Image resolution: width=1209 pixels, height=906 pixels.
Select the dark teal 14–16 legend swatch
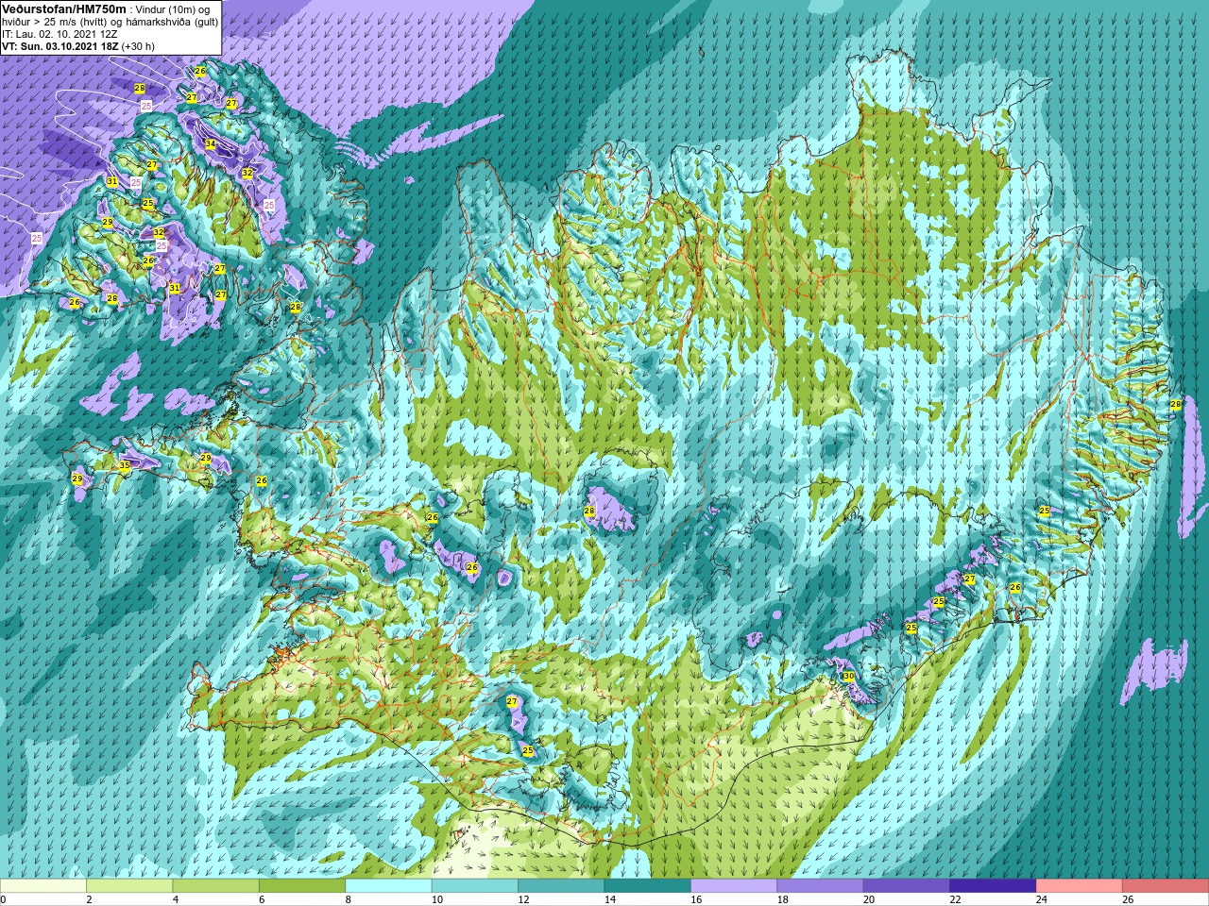647,886
